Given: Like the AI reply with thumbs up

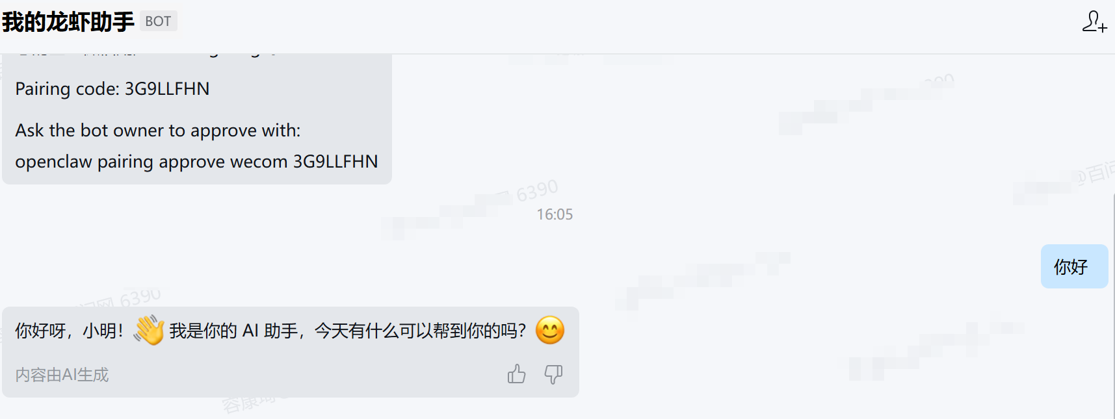Looking at the screenshot, I should click(516, 374).
